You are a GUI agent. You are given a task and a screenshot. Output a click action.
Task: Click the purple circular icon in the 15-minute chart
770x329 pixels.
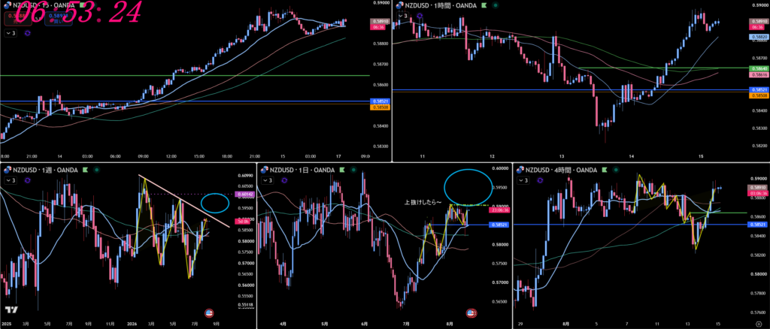click(27, 33)
